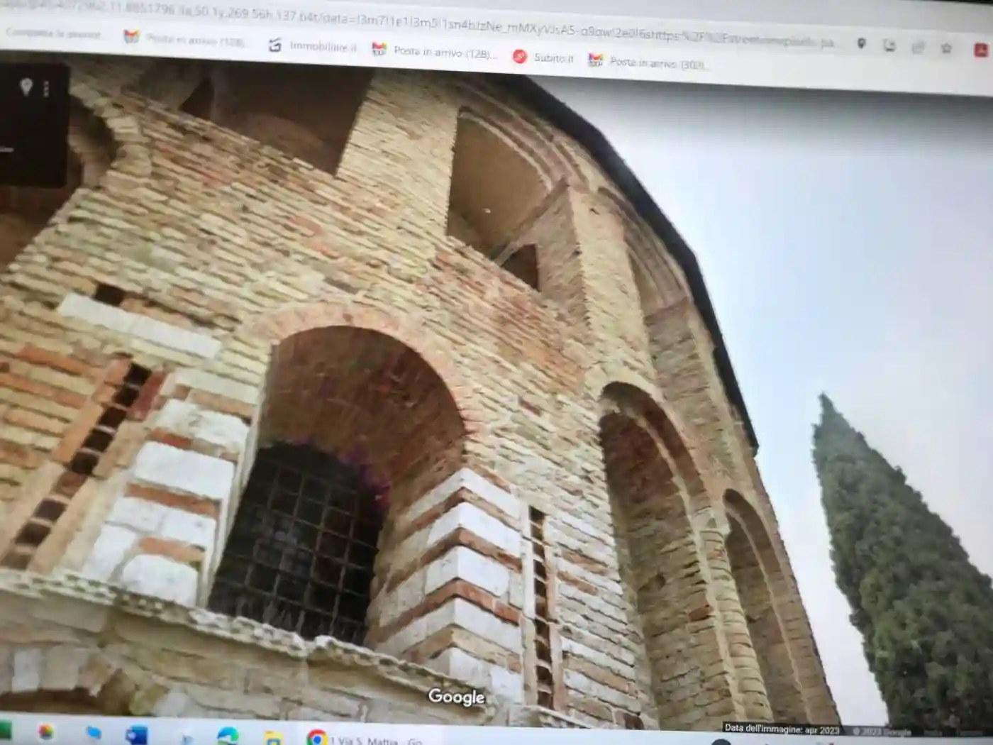This screenshot has width=993, height=745.
Task: Click the Compara bookmark at far left
Action: click(x=53, y=33)
